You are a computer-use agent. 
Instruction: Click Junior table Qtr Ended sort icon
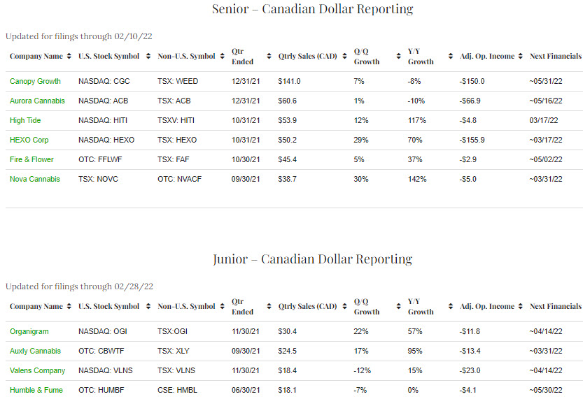[x=267, y=307]
